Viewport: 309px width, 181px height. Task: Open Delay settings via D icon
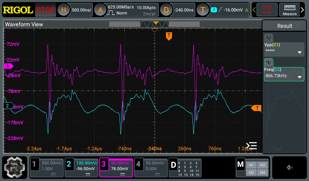click(166, 10)
